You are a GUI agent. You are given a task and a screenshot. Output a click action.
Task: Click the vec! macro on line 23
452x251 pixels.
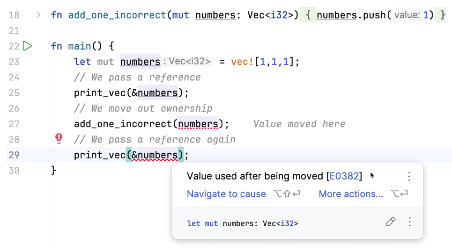coord(242,62)
